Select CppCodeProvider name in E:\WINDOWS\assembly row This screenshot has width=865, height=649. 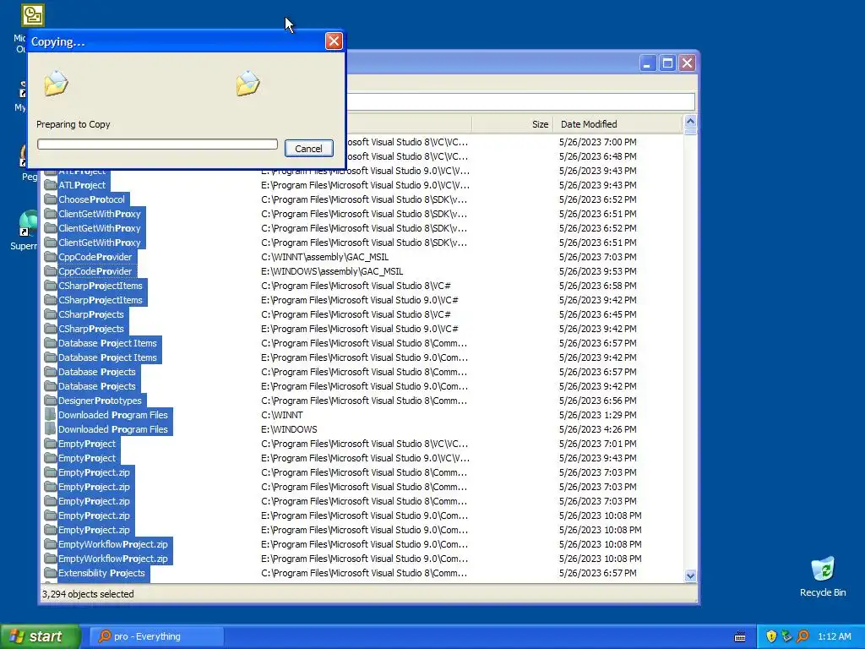tap(95, 271)
